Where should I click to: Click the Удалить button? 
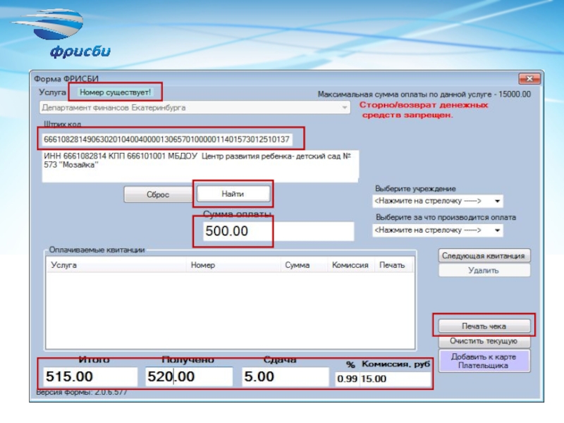click(484, 270)
